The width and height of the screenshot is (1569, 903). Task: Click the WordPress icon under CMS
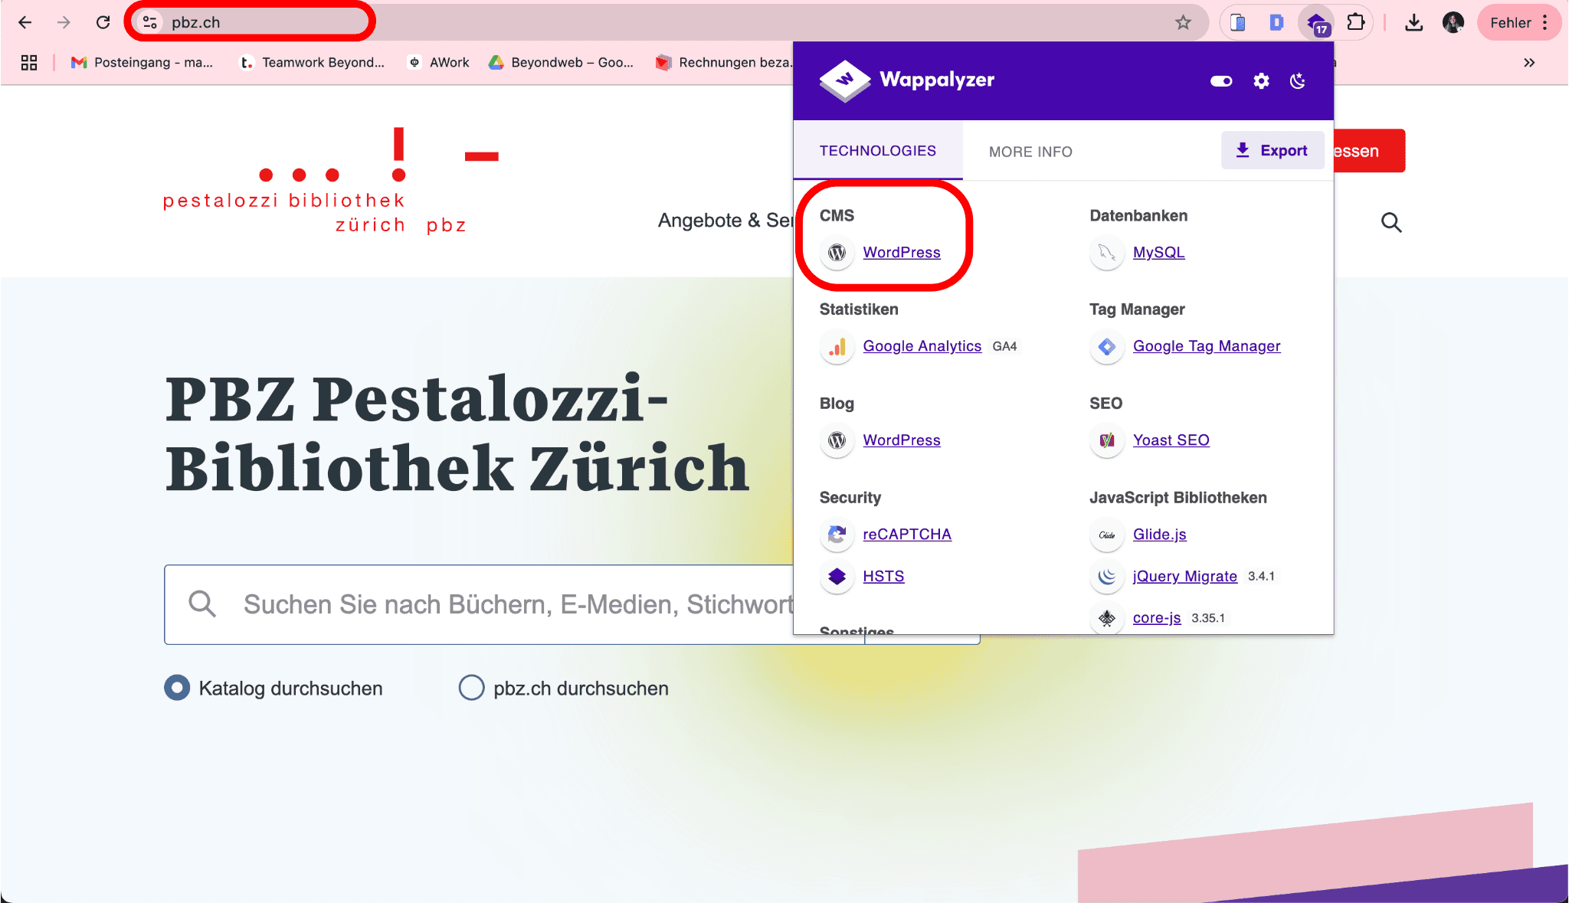(837, 252)
